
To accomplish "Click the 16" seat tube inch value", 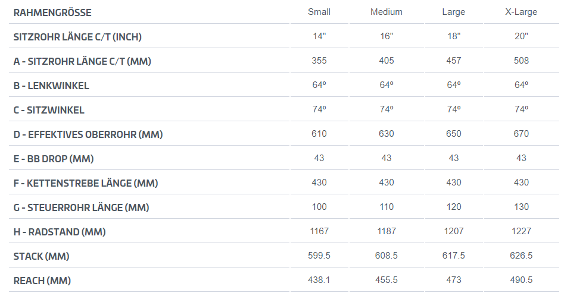I will pyautogui.click(x=387, y=36).
